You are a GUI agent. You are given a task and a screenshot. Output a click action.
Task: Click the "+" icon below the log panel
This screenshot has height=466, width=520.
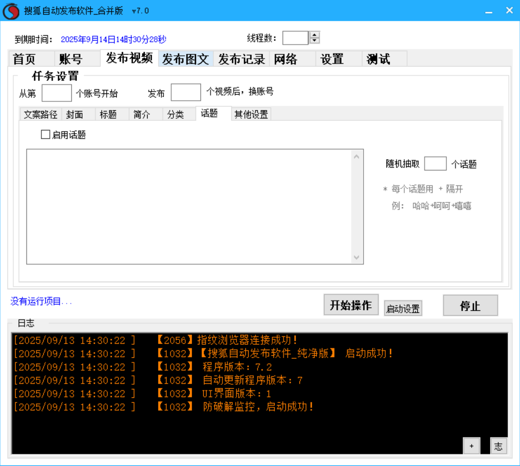(x=471, y=446)
